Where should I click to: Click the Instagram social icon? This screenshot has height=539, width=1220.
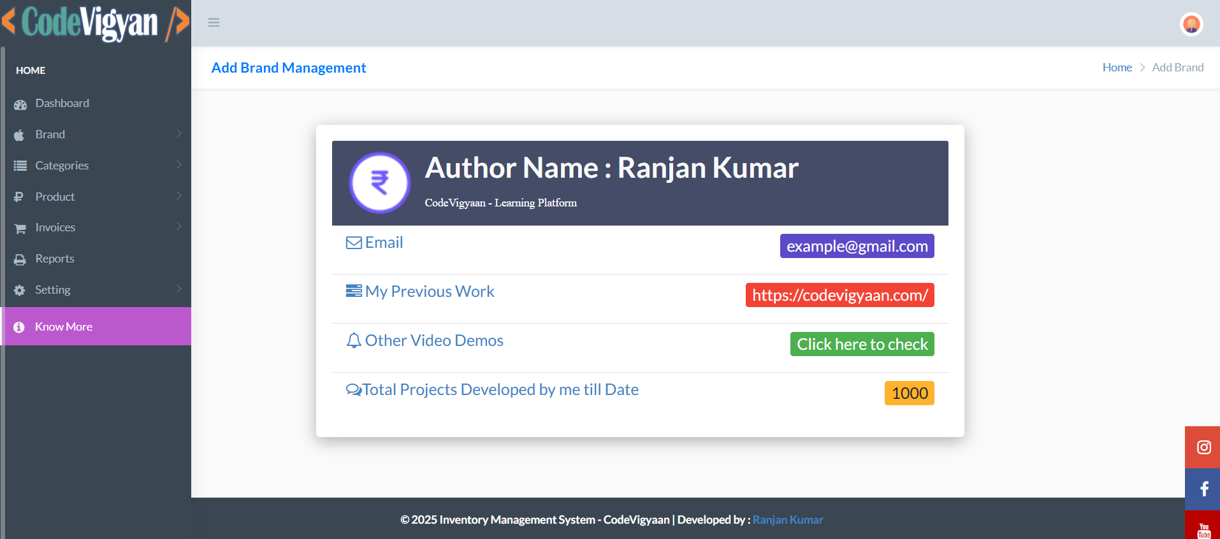pyautogui.click(x=1203, y=447)
